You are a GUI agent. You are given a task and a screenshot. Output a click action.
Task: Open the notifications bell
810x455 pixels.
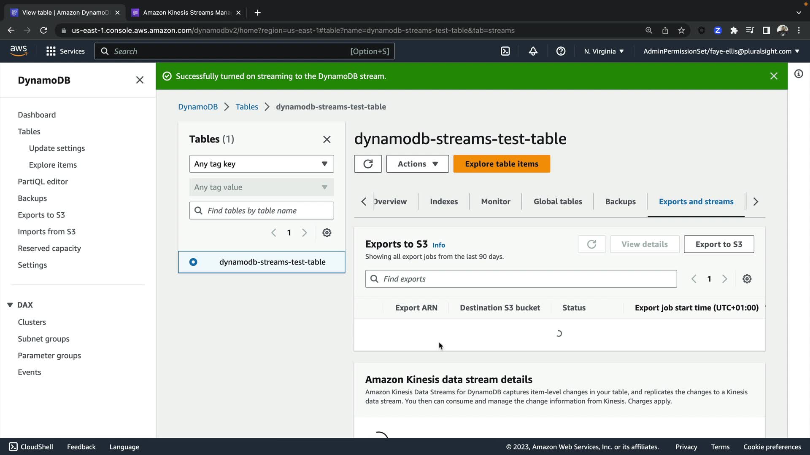tap(533, 51)
